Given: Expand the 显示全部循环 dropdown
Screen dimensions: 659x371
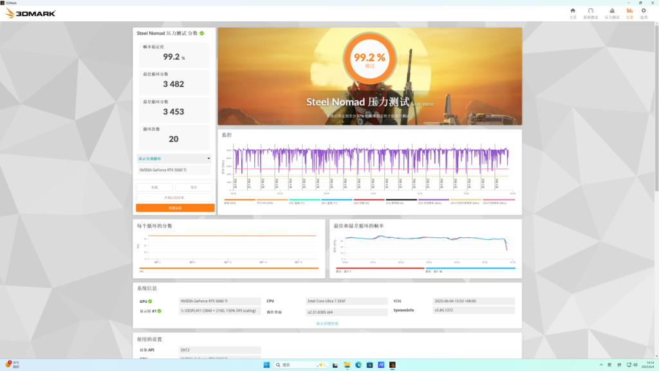Looking at the screenshot, I should pos(174,159).
